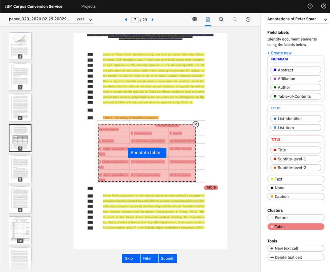Open the Annotations of Peter Staar dropdown

click(297, 19)
